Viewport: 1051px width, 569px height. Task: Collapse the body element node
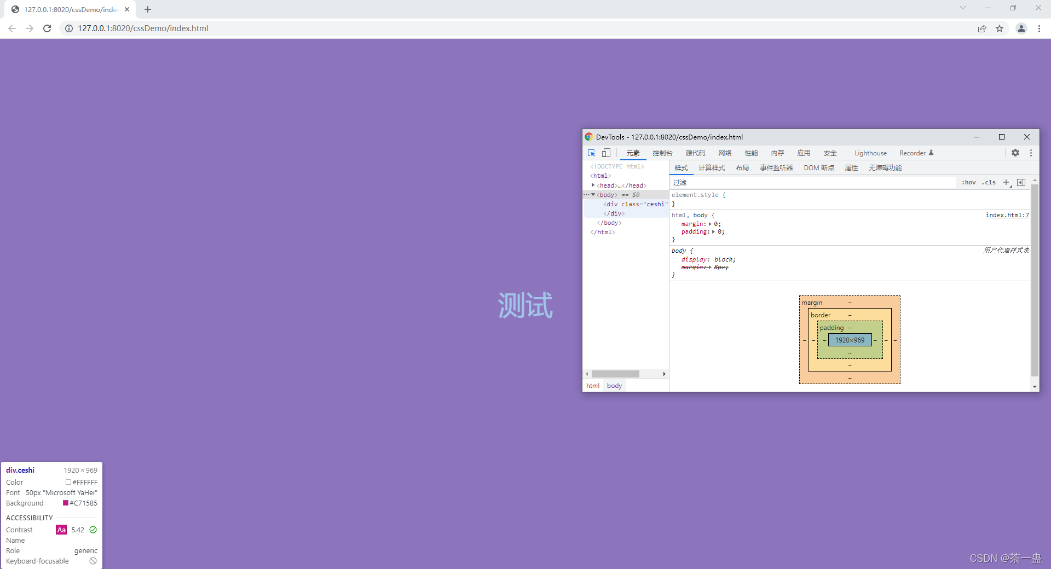point(593,195)
